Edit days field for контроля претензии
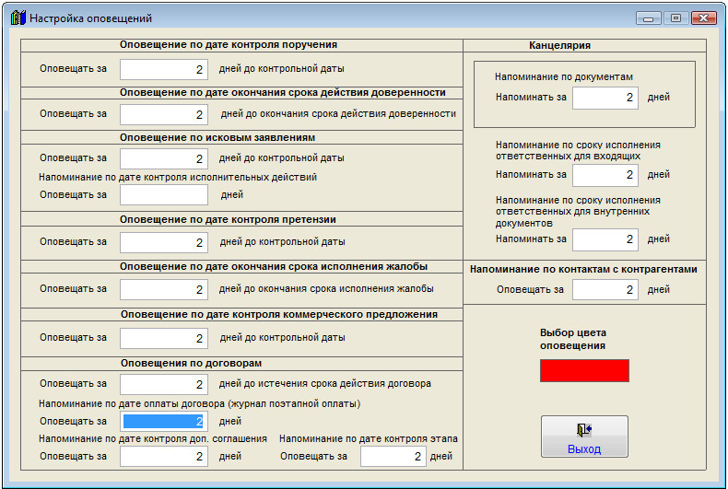 coord(164,242)
